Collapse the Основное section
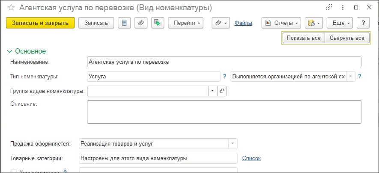 coord(10,51)
